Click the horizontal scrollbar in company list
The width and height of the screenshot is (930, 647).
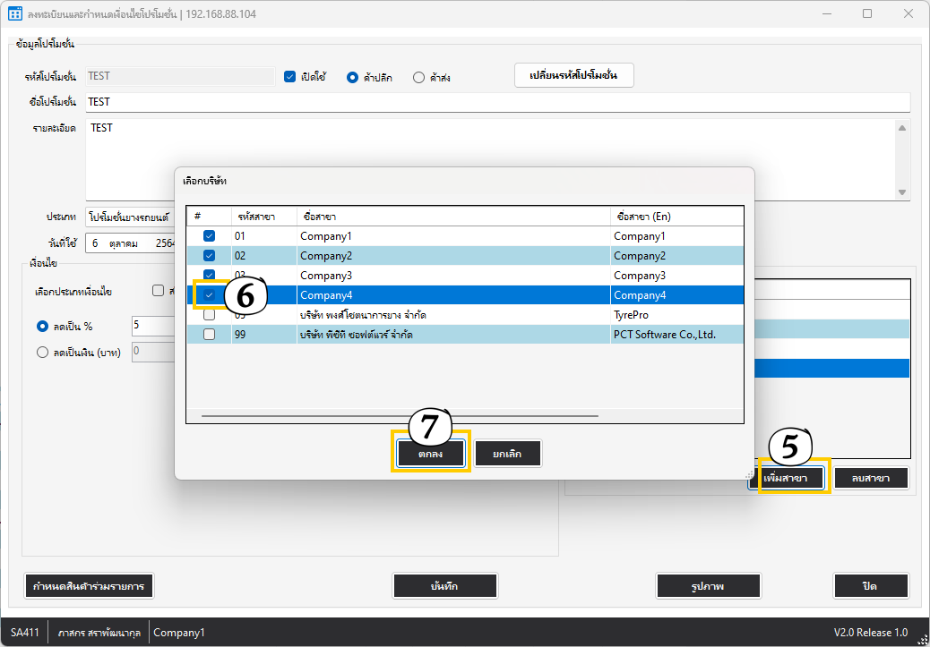[400, 415]
